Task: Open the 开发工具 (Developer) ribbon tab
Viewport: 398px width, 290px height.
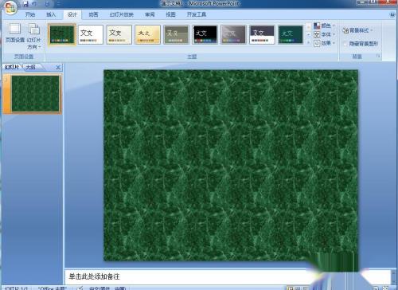Action: tap(197, 14)
